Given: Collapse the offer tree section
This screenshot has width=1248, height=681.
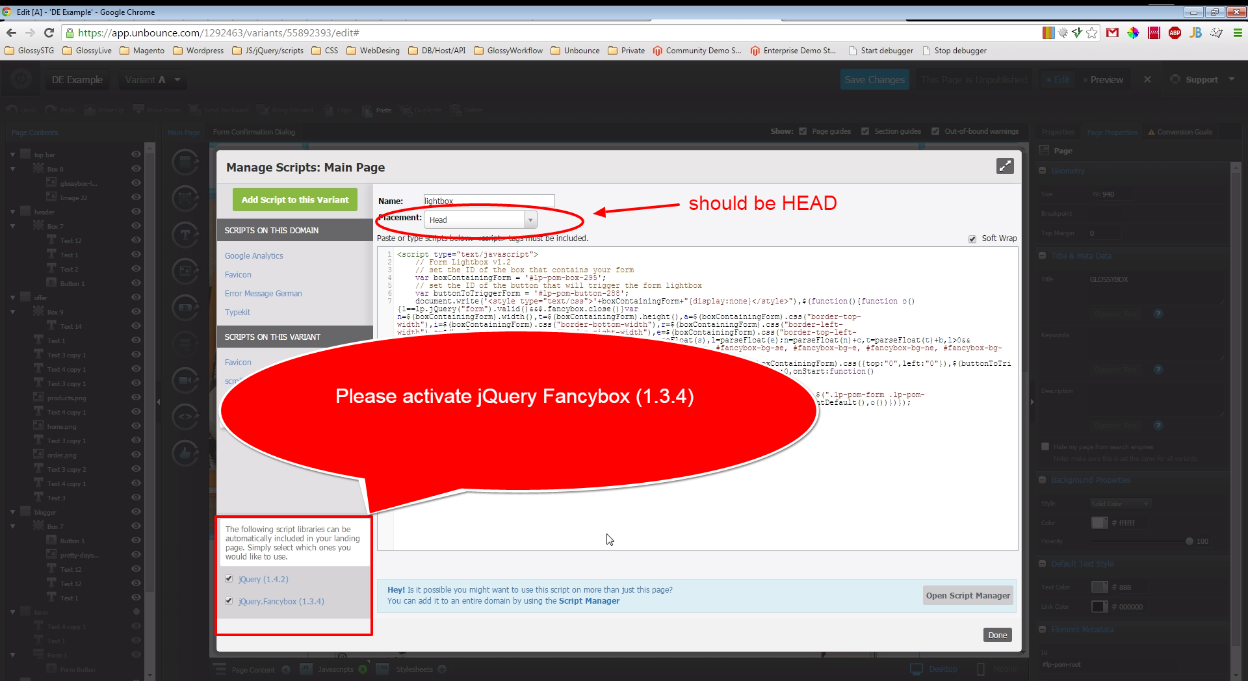Looking at the screenshot, I should tap(12, 298).
